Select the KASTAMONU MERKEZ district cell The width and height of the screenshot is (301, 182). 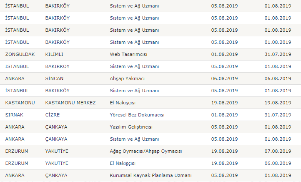pos(70,103)
